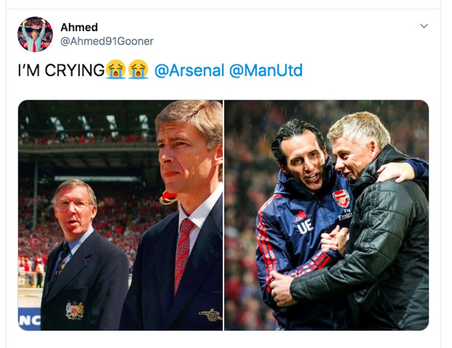
Task: Click the display name "Ahmed"
Action: coord(79,27)
